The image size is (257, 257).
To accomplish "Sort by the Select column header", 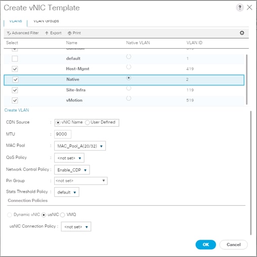I will [x=12, y=43].
